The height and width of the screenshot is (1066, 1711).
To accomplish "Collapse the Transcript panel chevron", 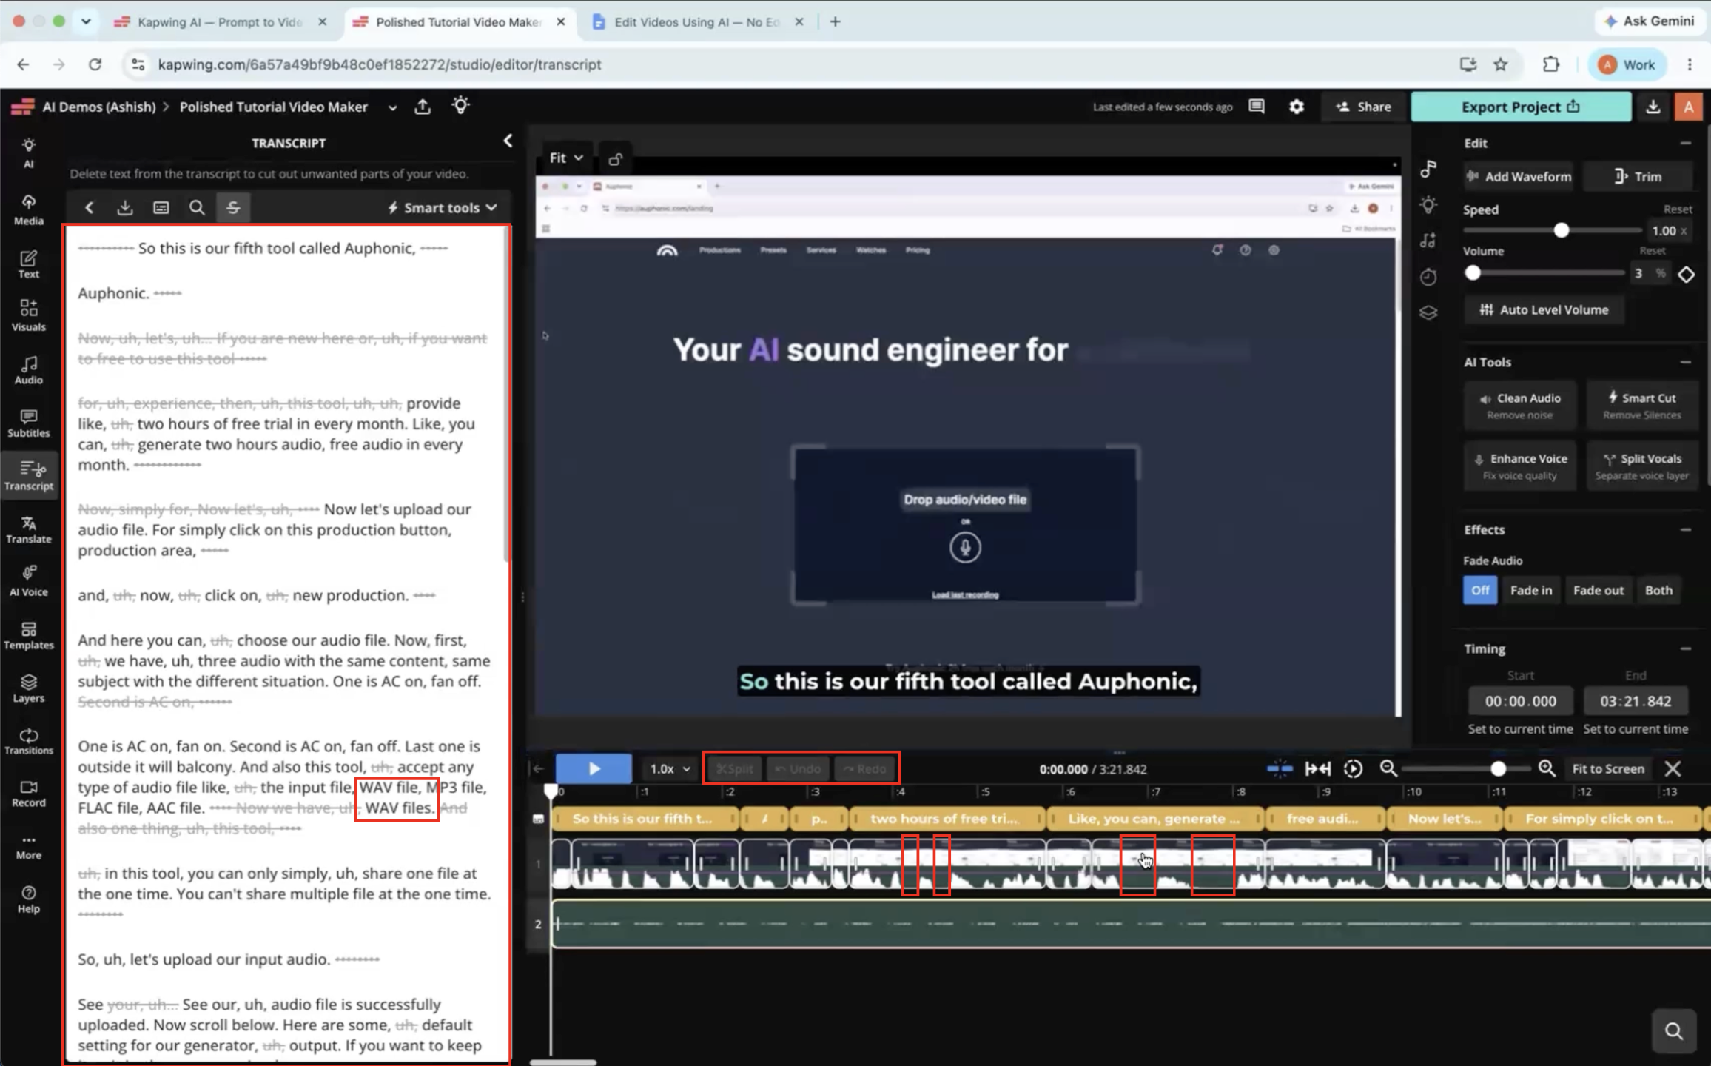I will (x=507, y=141).
